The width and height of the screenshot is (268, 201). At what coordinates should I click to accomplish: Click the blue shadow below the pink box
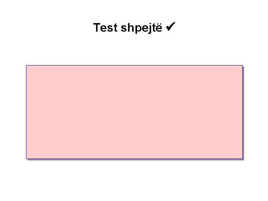(134, 159)
